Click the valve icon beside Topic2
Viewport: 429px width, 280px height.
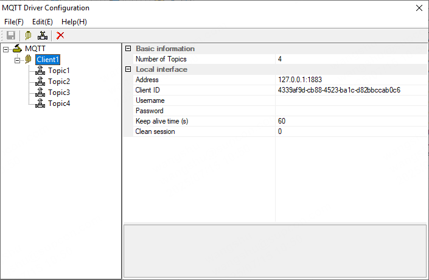click(x=40, y=82)
